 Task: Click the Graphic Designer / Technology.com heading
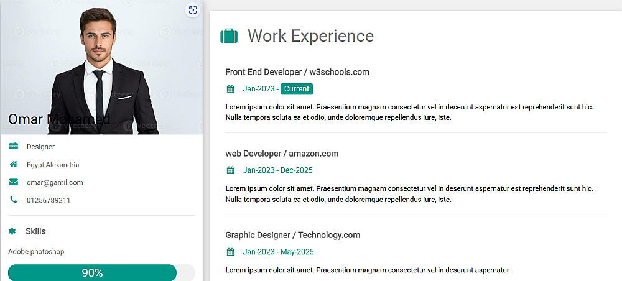pyautogui.click(x=293, y=235)
